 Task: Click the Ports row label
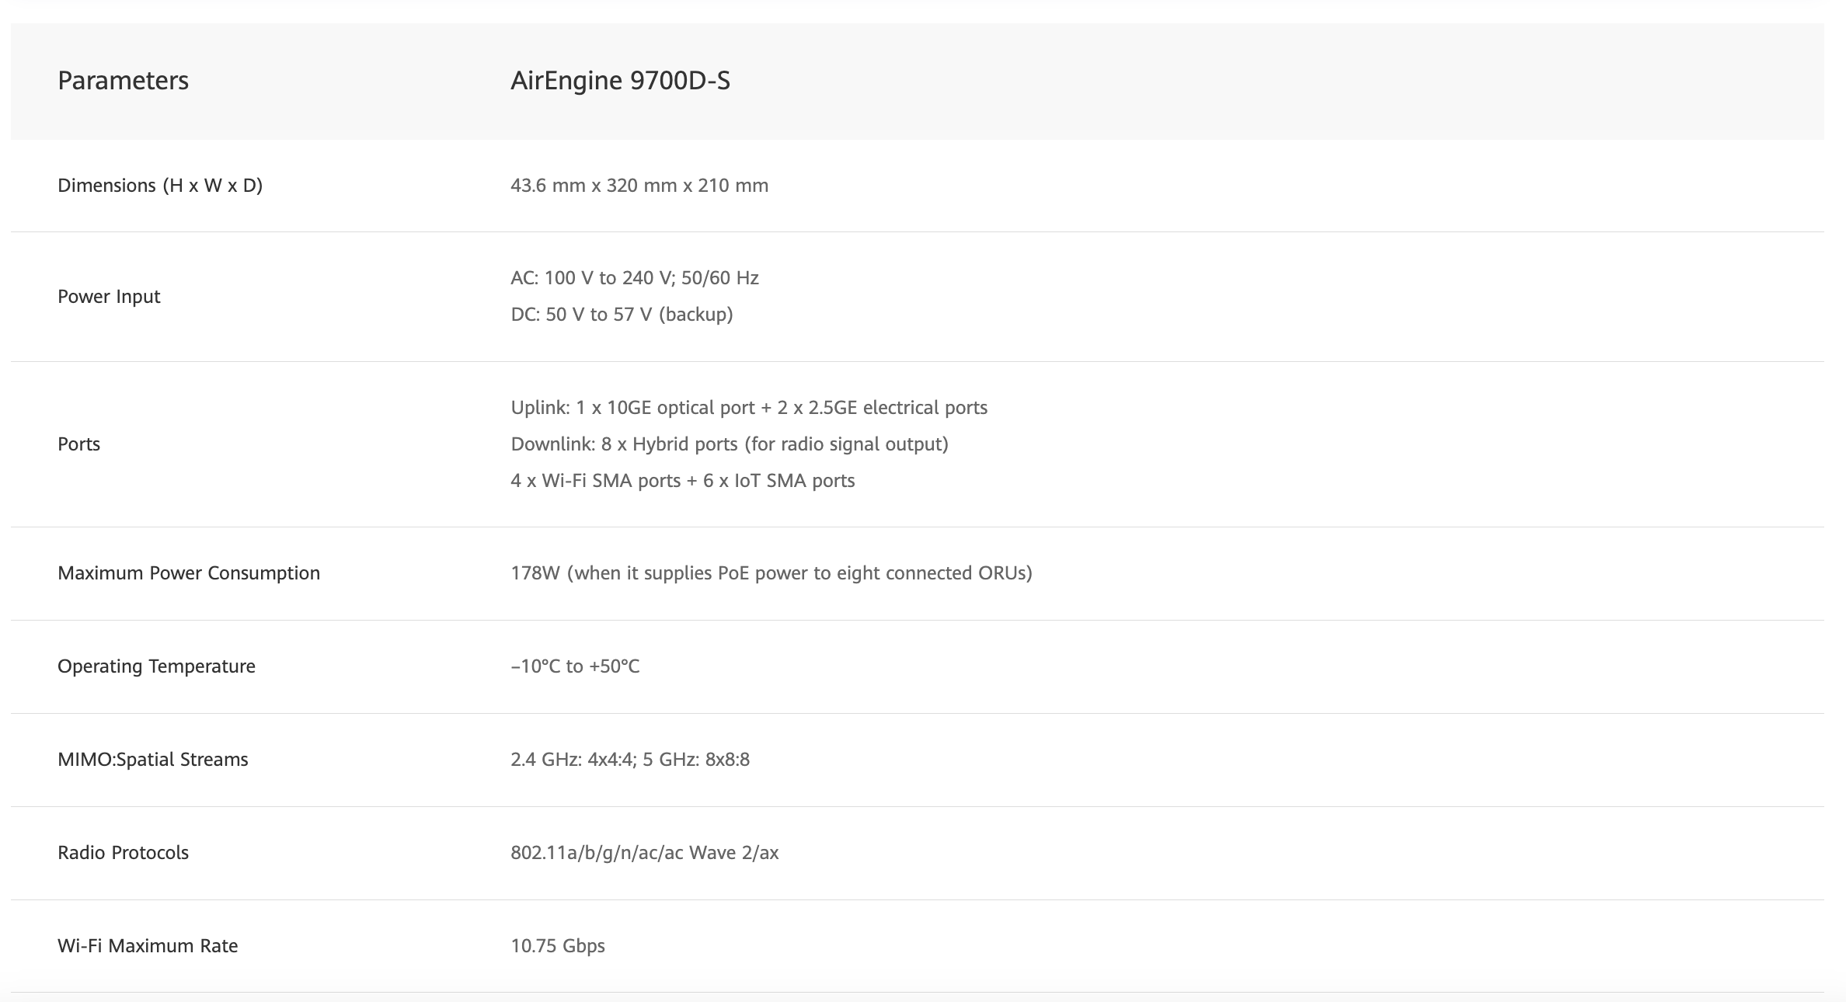78,444
